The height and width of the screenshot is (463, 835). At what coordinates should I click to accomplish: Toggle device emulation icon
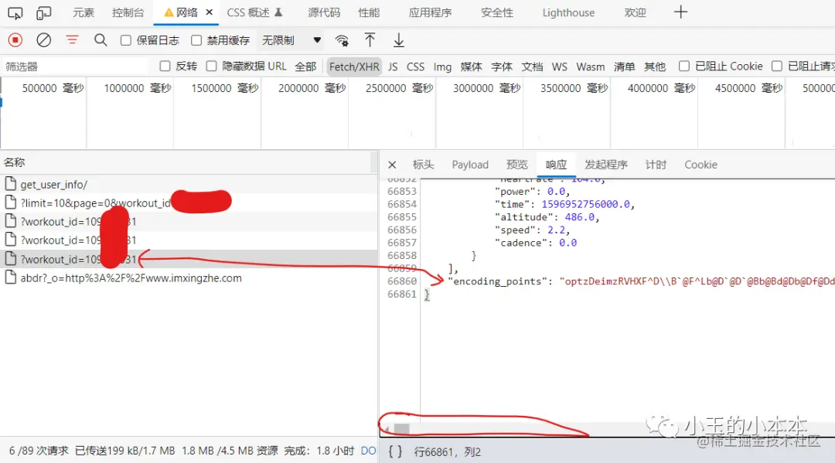43,13
